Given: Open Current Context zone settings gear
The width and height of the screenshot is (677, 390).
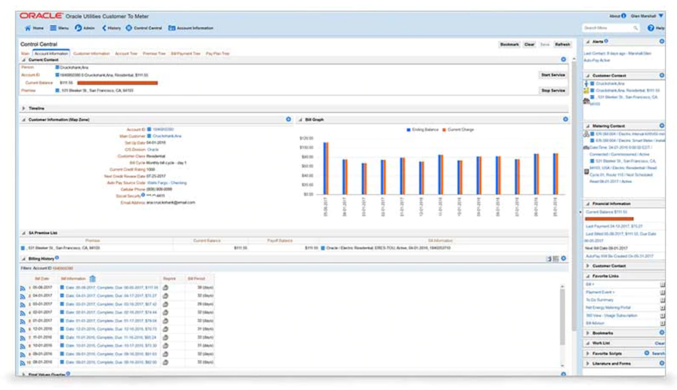Looking at the screenshot, I should [564, 60].
